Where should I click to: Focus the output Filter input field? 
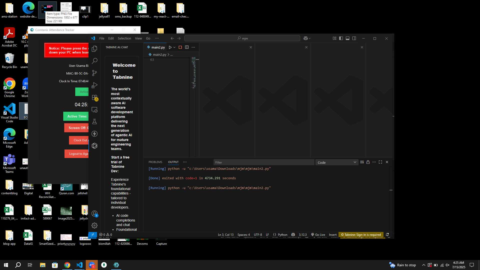point(264,162)
